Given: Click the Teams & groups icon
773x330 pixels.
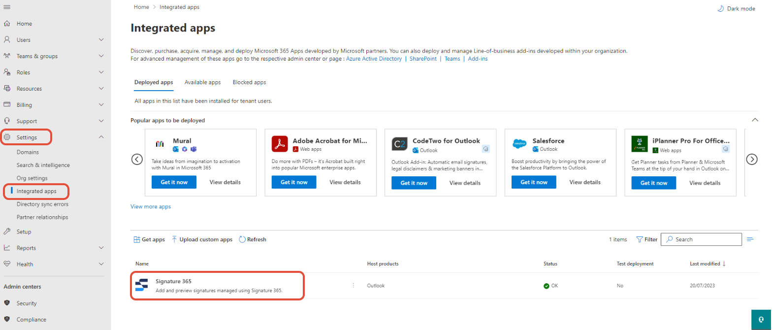Looking at the screenshot, I should [7, 56].
